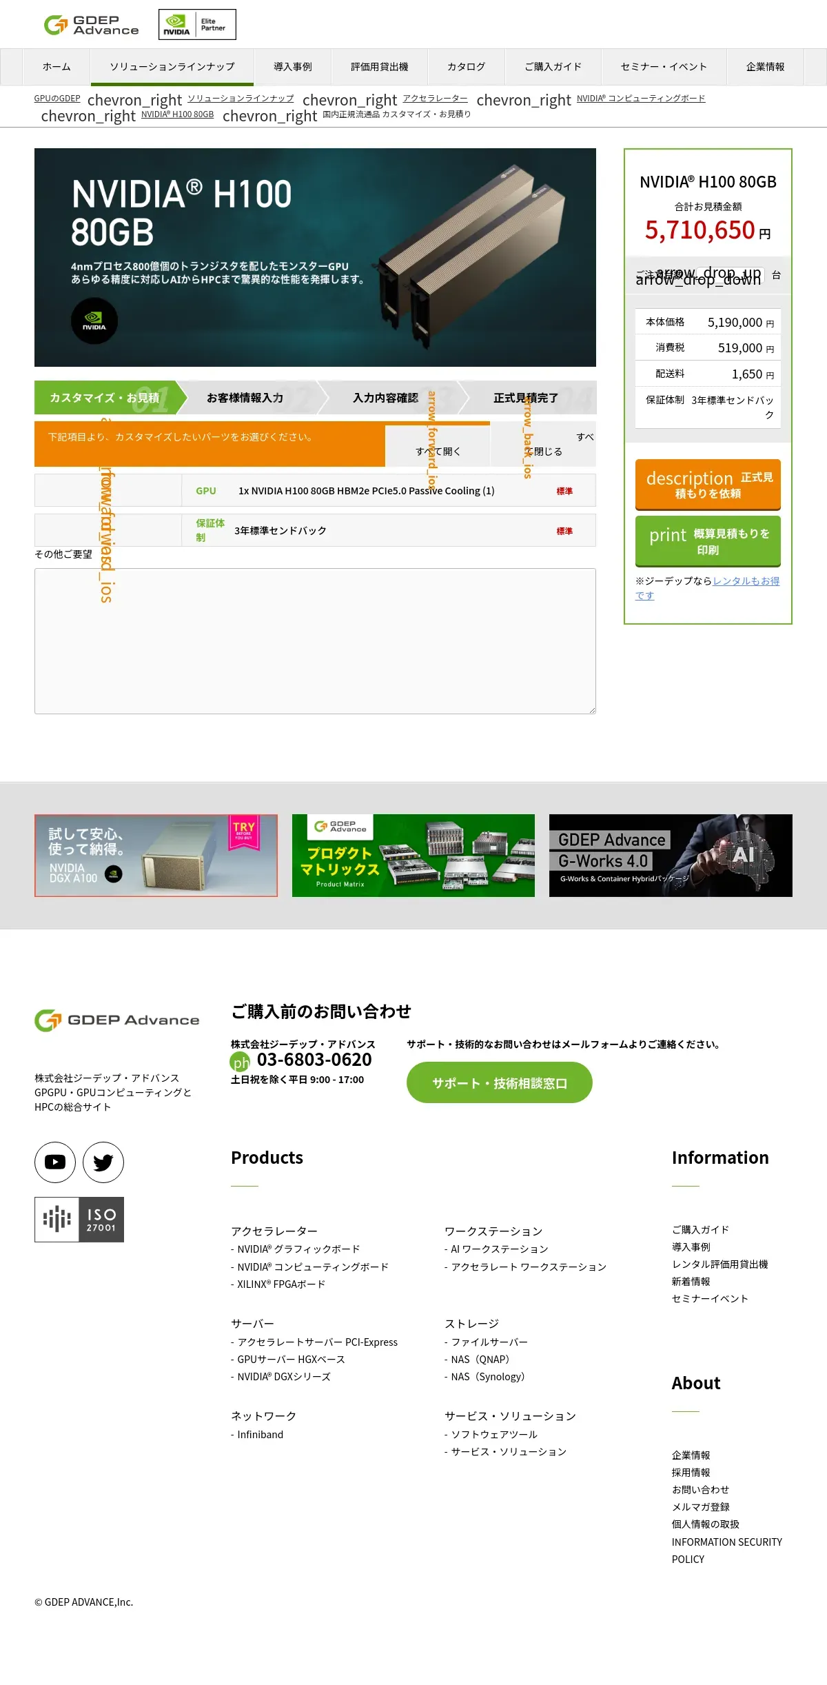827x1685 pixels.
Task: Open the YouTube channel icon
Action: click(x=55, y=1162)
